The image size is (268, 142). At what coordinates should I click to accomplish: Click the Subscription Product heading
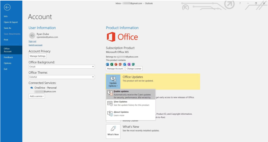(x=120, y=48)
